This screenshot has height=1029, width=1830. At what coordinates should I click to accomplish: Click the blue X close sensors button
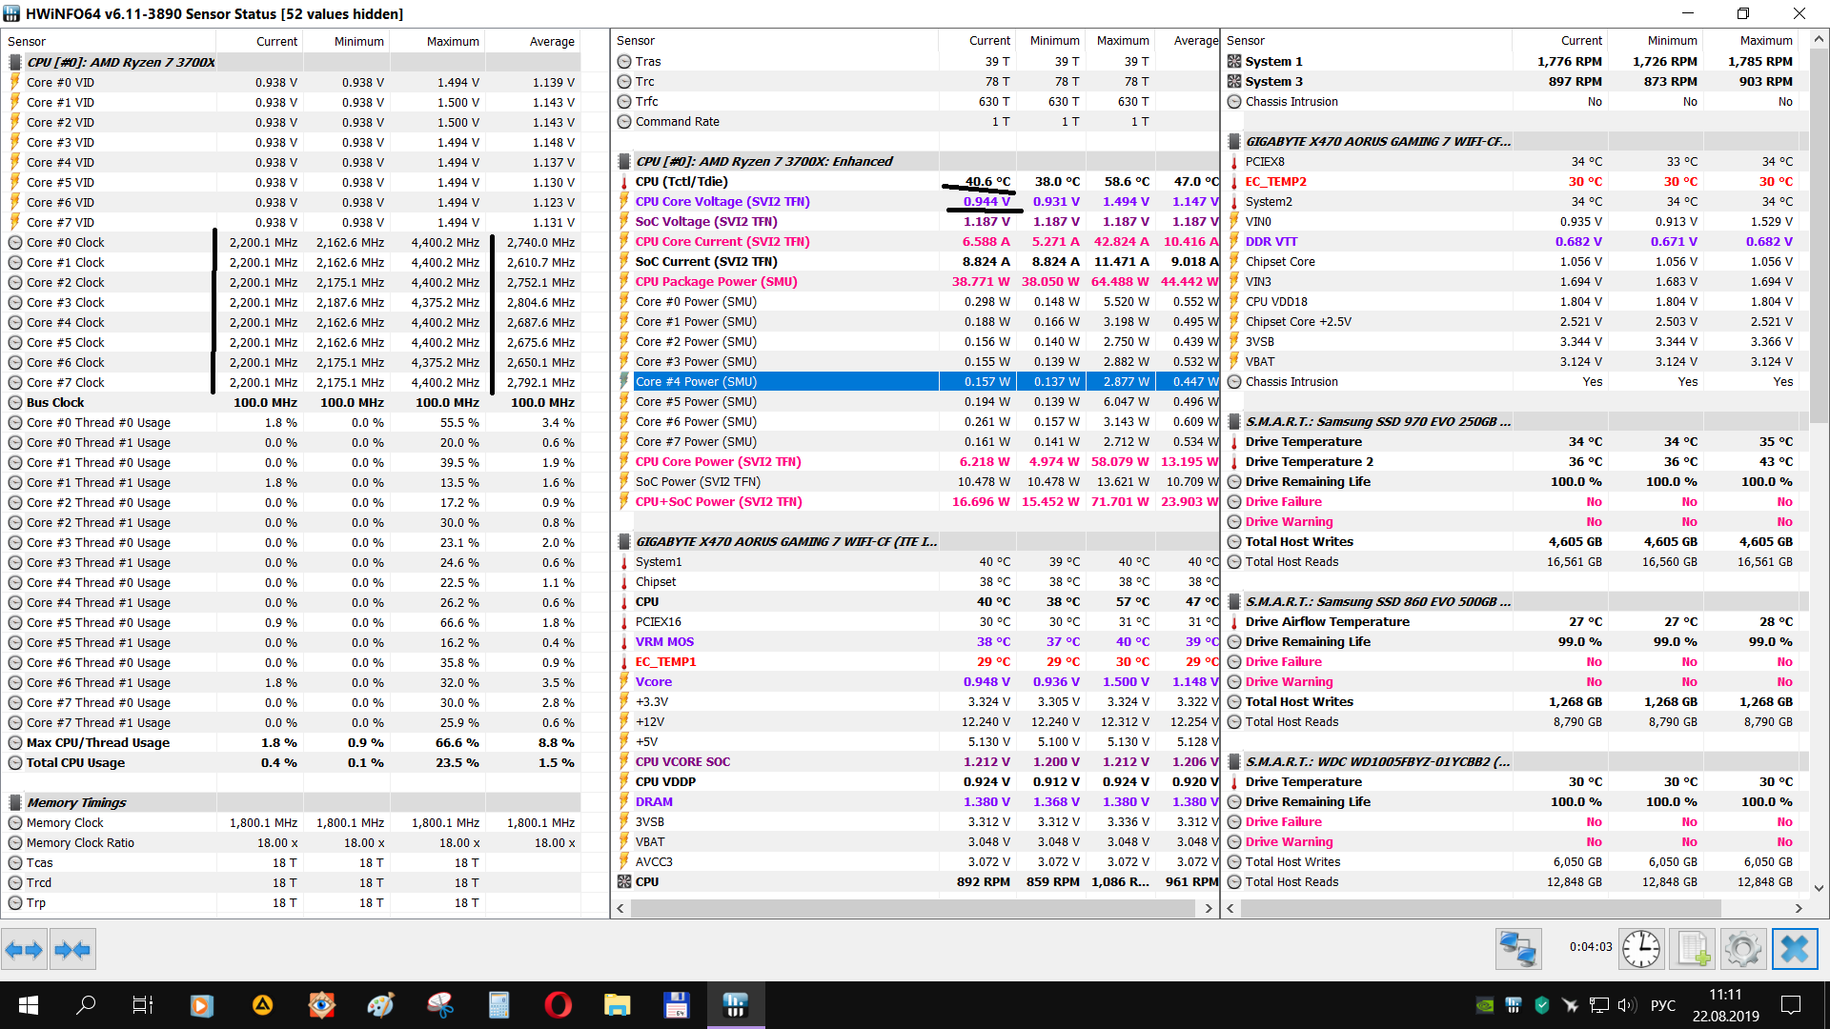(x=1794, y=949)
